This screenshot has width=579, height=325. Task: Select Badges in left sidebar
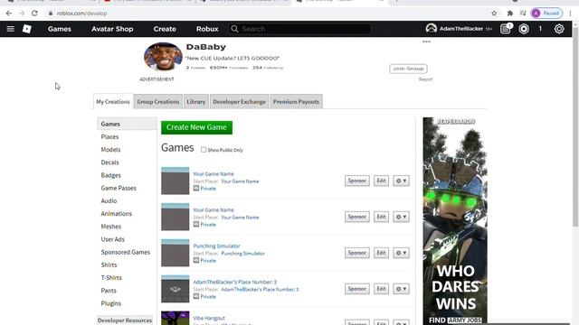[x=110, y=175]
